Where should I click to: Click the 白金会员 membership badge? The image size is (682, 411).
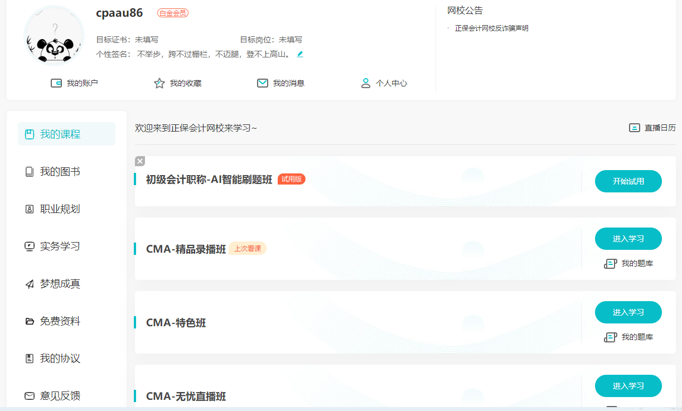[x=172, y=12]
